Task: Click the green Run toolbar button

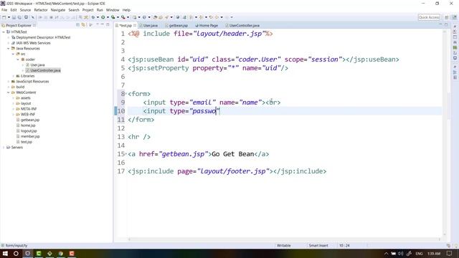Action: [103, 17]
